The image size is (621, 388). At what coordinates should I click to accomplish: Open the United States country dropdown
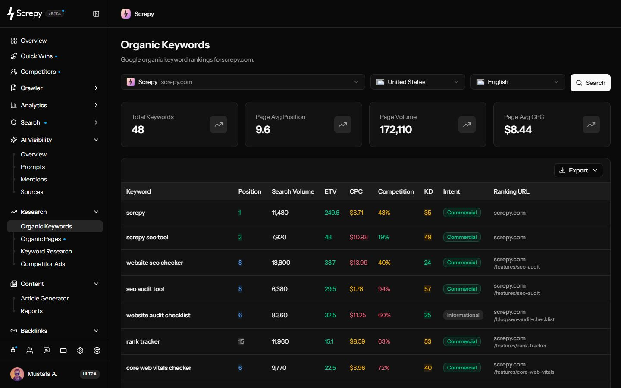(417, 82)
